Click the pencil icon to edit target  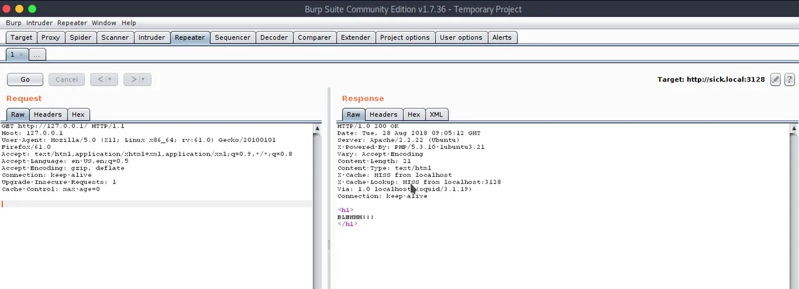click(775, 79)
